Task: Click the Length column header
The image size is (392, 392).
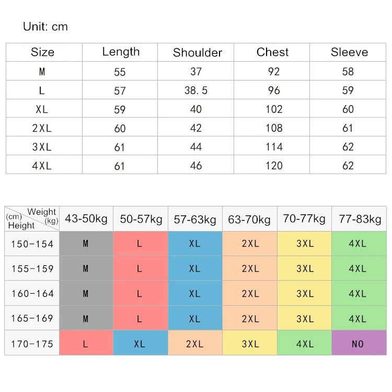Action: pyautogui.click(x=120, y=52)
